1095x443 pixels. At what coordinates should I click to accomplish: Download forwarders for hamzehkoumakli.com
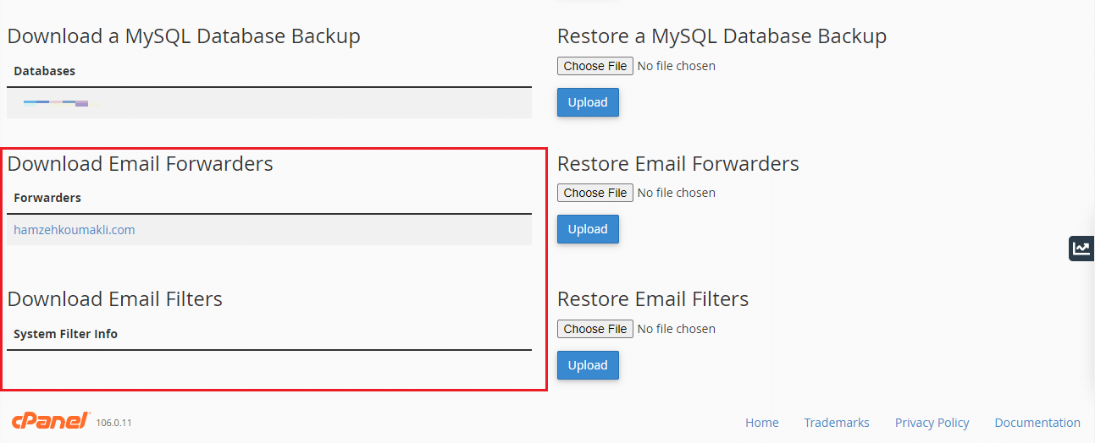pos(75,230)
